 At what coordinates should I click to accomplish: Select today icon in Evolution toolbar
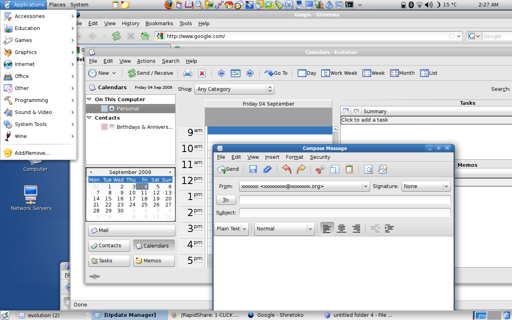(x=236, y=73)
